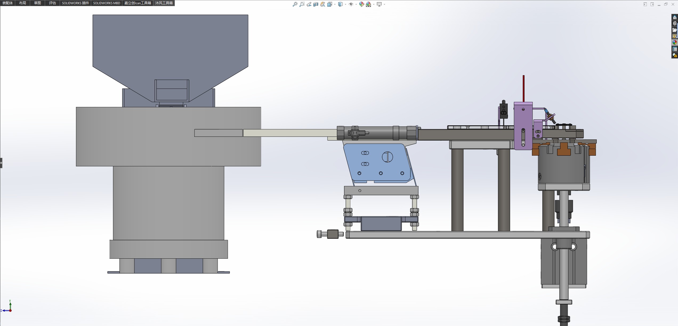Click the Previous View icon
Image resolution: width=678 pixels, height=326 pixels.
(x=309, y=4)
